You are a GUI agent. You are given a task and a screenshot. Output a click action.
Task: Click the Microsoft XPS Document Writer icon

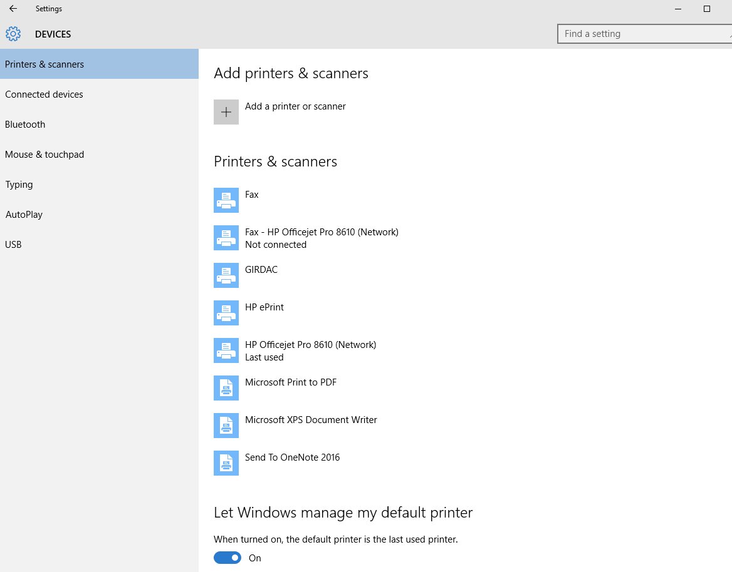pyautogui.click(x=226, y=426)
